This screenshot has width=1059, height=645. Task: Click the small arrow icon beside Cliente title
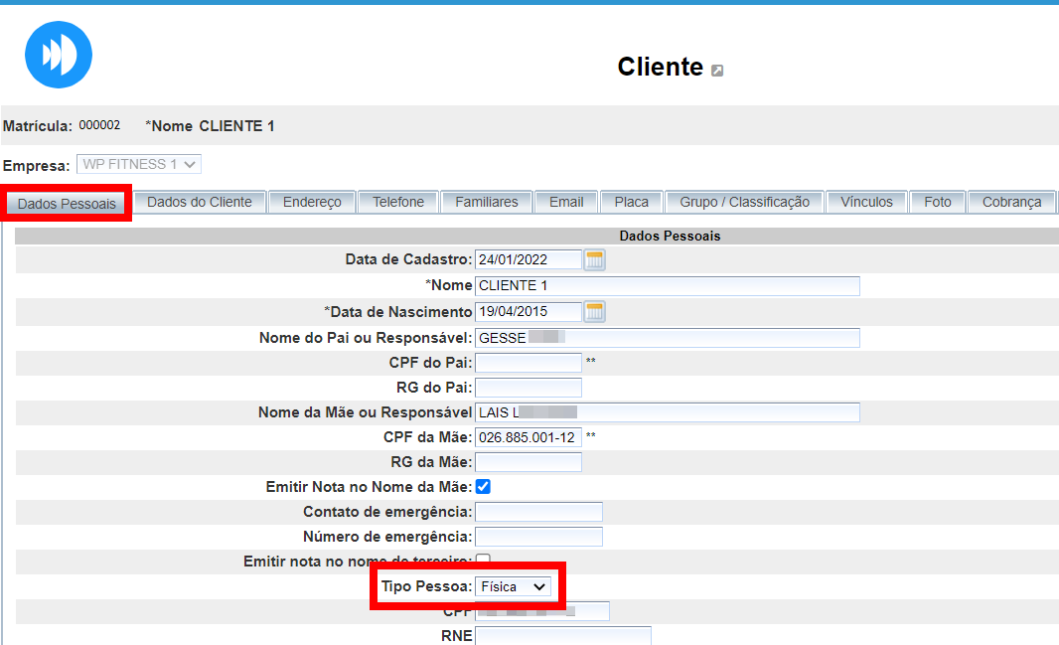pos(717,71)
